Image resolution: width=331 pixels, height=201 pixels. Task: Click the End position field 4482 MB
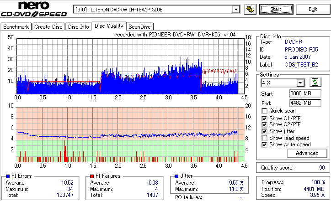click(305, 103)
